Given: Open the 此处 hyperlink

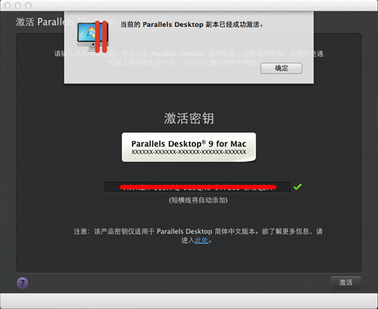Looking at the screenshot, I should pyautogui.click(x=201, y=240).
